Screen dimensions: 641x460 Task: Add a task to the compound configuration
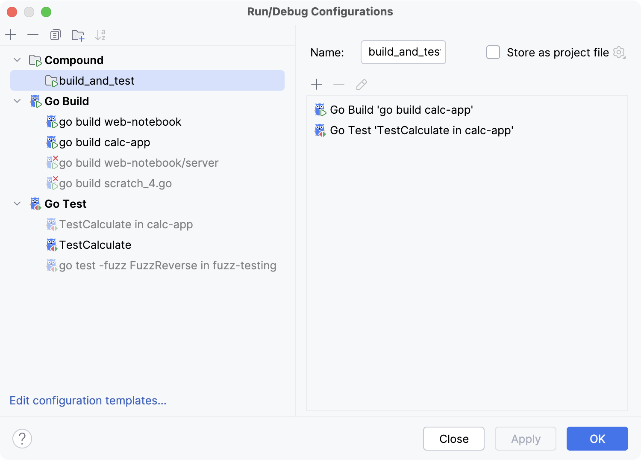coord(317,84)
